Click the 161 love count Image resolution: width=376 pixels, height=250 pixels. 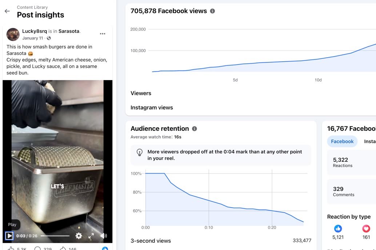pos(366,237)
